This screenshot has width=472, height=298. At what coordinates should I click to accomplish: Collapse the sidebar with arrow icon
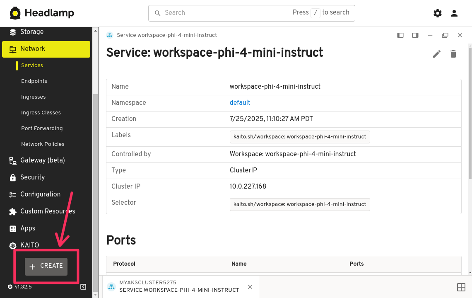tap(83, 287)
